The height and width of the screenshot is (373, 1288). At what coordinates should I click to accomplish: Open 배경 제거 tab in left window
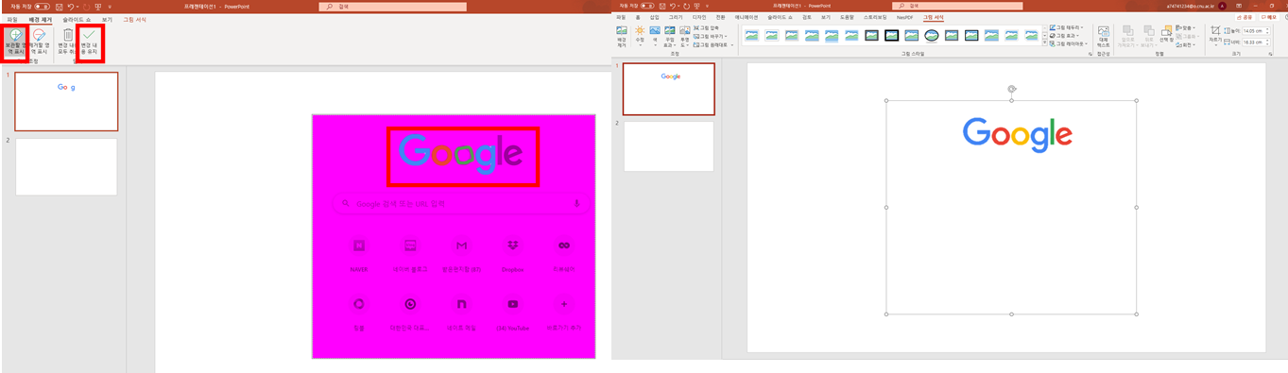[x=41, y=19]
